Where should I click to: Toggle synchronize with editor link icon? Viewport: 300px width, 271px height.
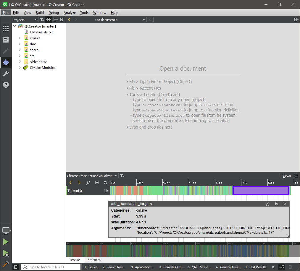(x=49, y=20)
